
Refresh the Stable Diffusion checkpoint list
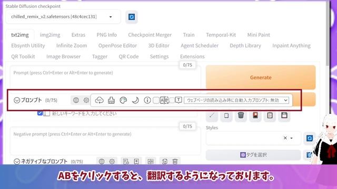click(132, 17)
